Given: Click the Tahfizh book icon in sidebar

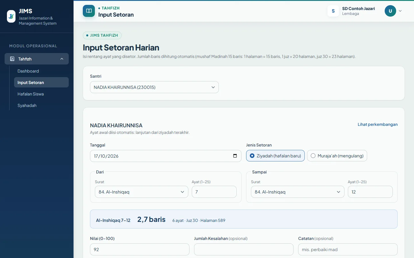Looking at the screenshot, I should click(x=12, y=59).
